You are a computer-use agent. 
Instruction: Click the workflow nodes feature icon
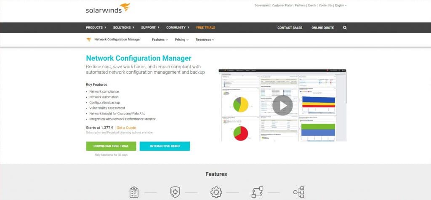pos(257,192)
